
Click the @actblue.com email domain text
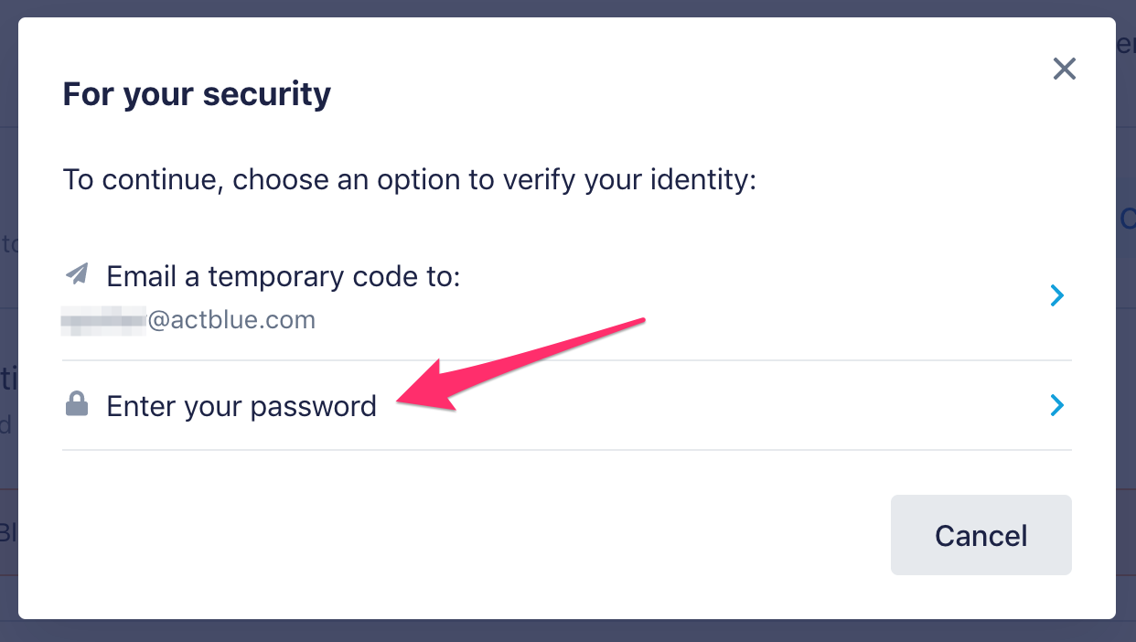[230, 320]
